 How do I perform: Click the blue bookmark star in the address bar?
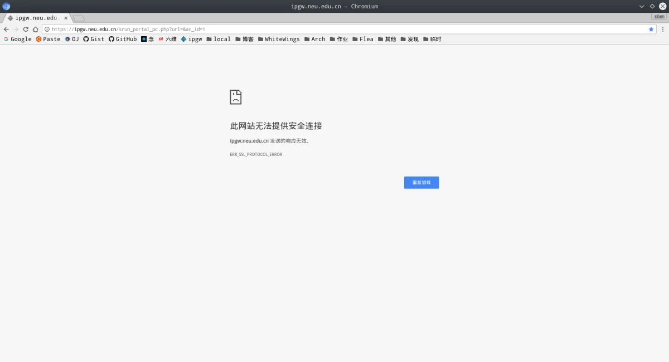click(651, 29)
